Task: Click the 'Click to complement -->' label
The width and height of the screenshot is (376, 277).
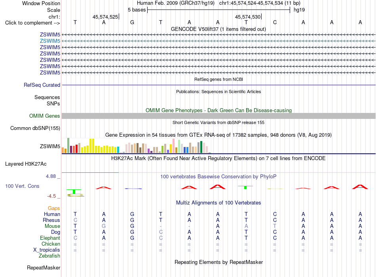Action: pyautogui.click(x=32, y=23)
